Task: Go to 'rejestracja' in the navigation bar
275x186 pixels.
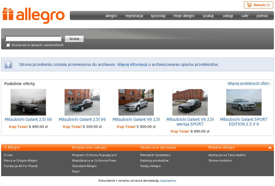Action: click(x=134, y=16)
